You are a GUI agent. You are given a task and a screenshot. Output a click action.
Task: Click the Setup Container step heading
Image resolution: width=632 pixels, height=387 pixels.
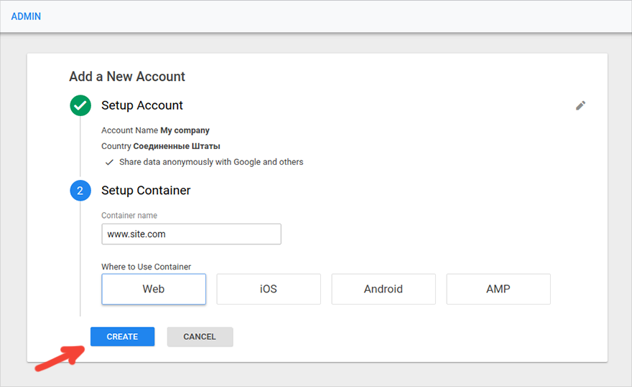click(146, 191)
